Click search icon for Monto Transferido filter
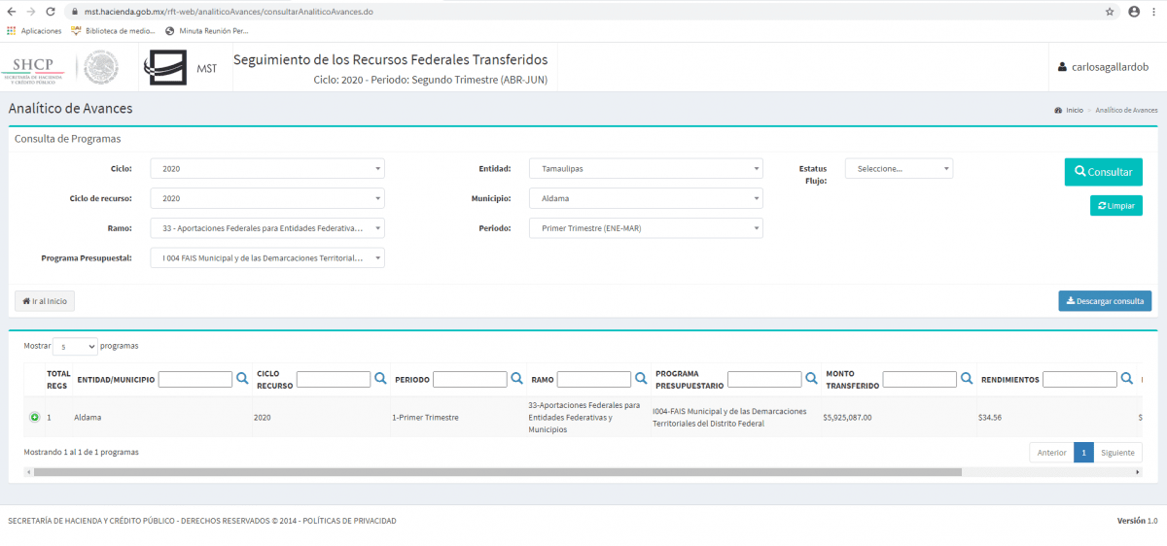Image resolution: width=1167 pixels, height=546 pixels. pyautogui.click(x=967, y=379)
